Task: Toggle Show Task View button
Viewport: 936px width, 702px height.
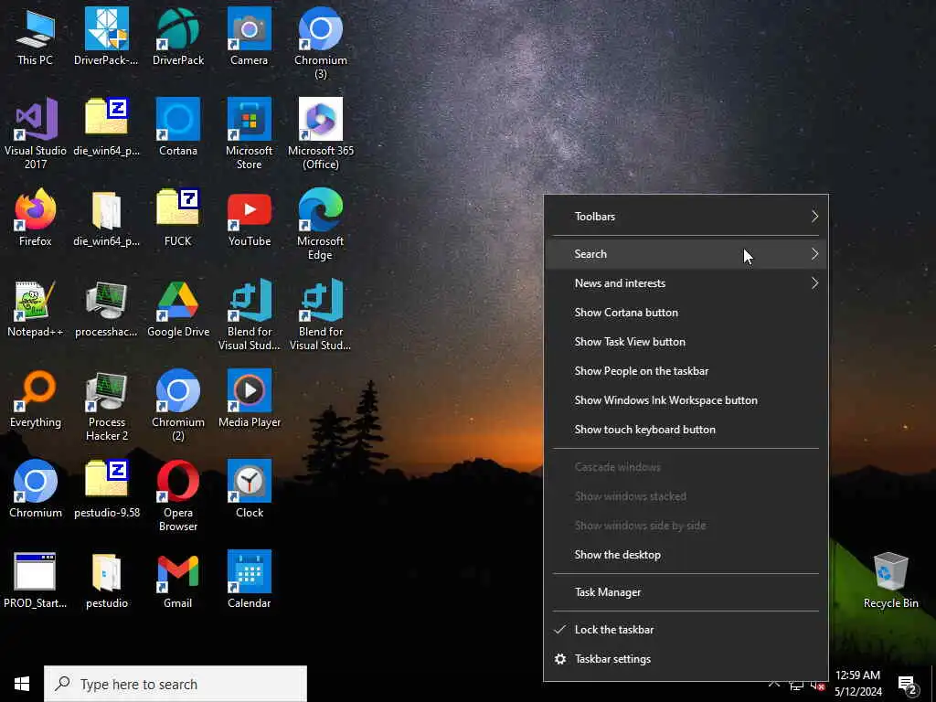Action: click(x=686, y=342)
